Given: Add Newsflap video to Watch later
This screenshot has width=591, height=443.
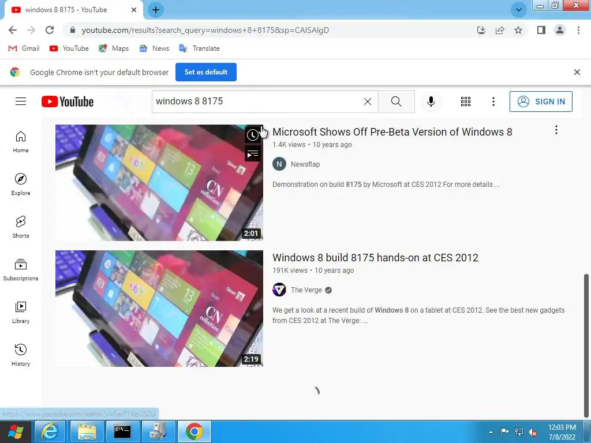Looking at the screenshot, I should (253, 135).
